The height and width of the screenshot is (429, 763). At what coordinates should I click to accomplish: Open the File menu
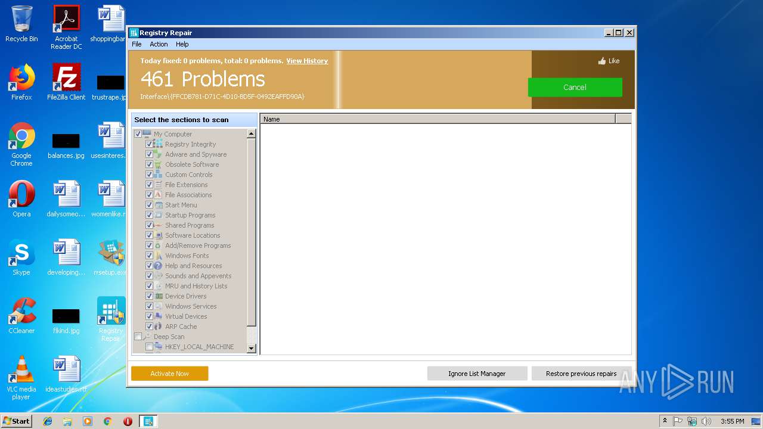tap(137, 44)
